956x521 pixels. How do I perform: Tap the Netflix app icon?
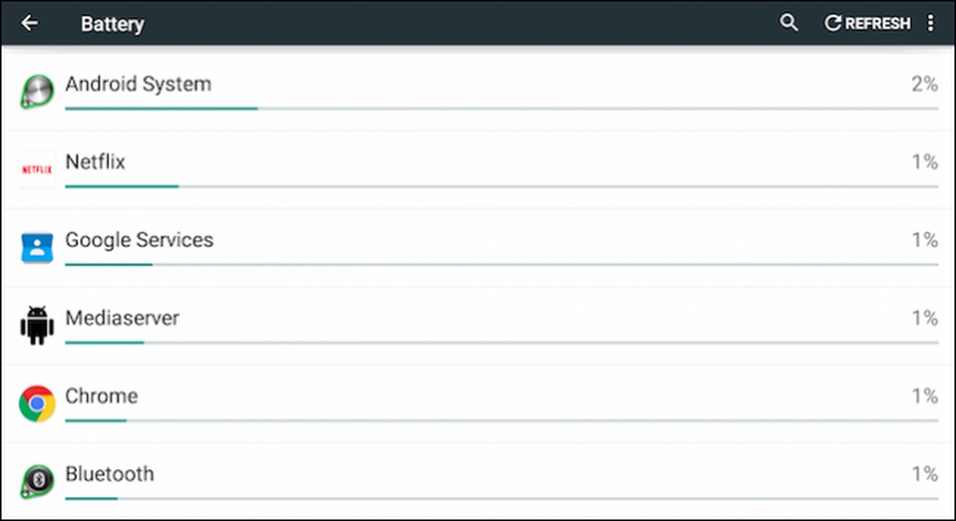point(37,169)
